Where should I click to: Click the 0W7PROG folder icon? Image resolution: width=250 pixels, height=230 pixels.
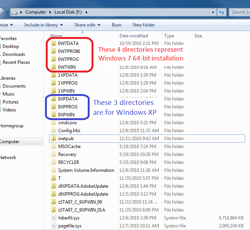point(53,59)
